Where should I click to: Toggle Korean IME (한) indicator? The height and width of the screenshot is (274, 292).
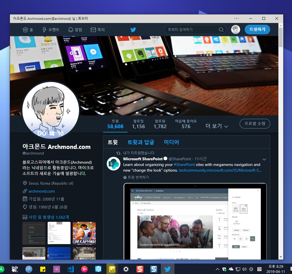pyautogui.click(x=259, y=269)
